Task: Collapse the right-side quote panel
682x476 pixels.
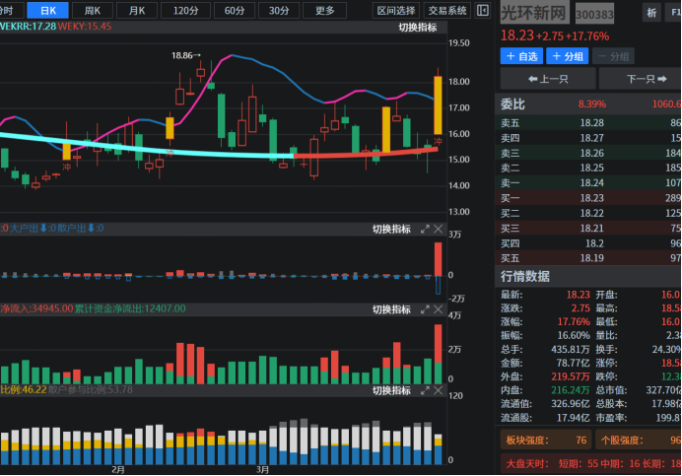Action: coord(482,11)
